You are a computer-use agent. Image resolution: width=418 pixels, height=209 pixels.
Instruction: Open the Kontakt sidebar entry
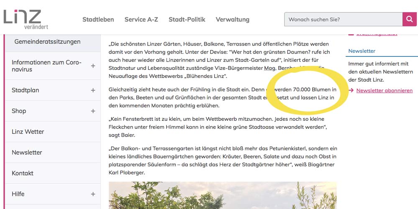click(53, 173)
